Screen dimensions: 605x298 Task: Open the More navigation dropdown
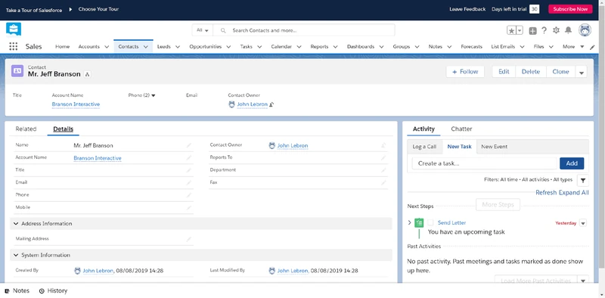point(573,47)
